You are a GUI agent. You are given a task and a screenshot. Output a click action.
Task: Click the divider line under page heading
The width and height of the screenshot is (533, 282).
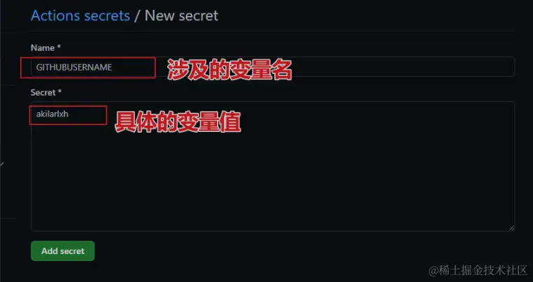pos(273,31)
